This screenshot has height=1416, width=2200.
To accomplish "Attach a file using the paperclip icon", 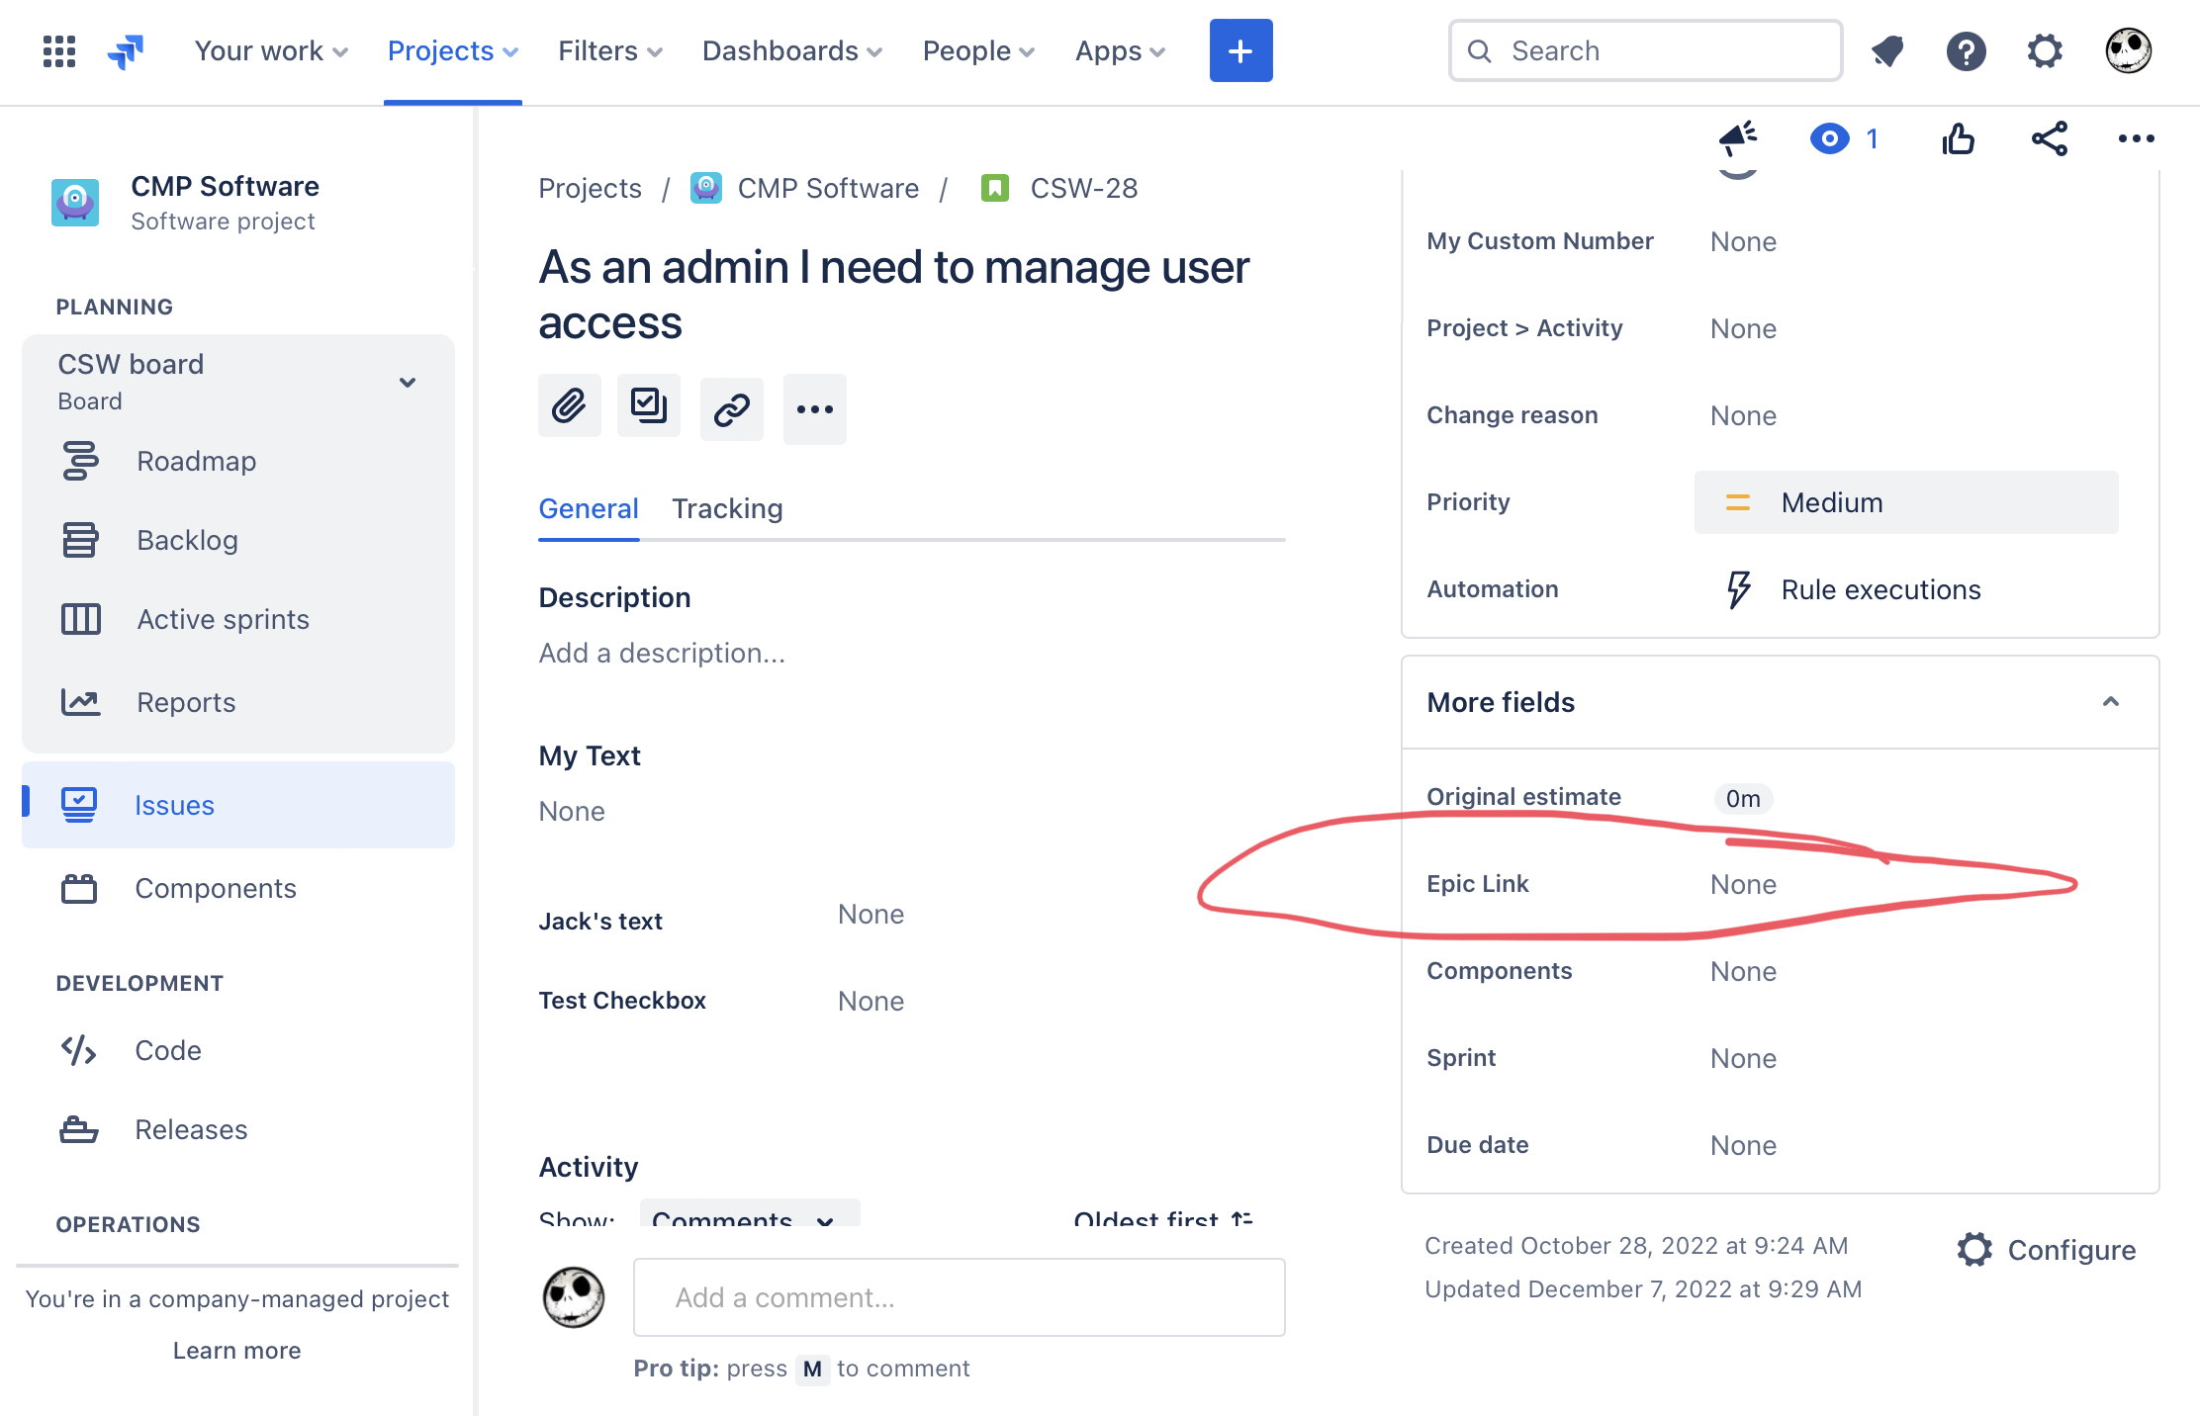I will [569, 405].
